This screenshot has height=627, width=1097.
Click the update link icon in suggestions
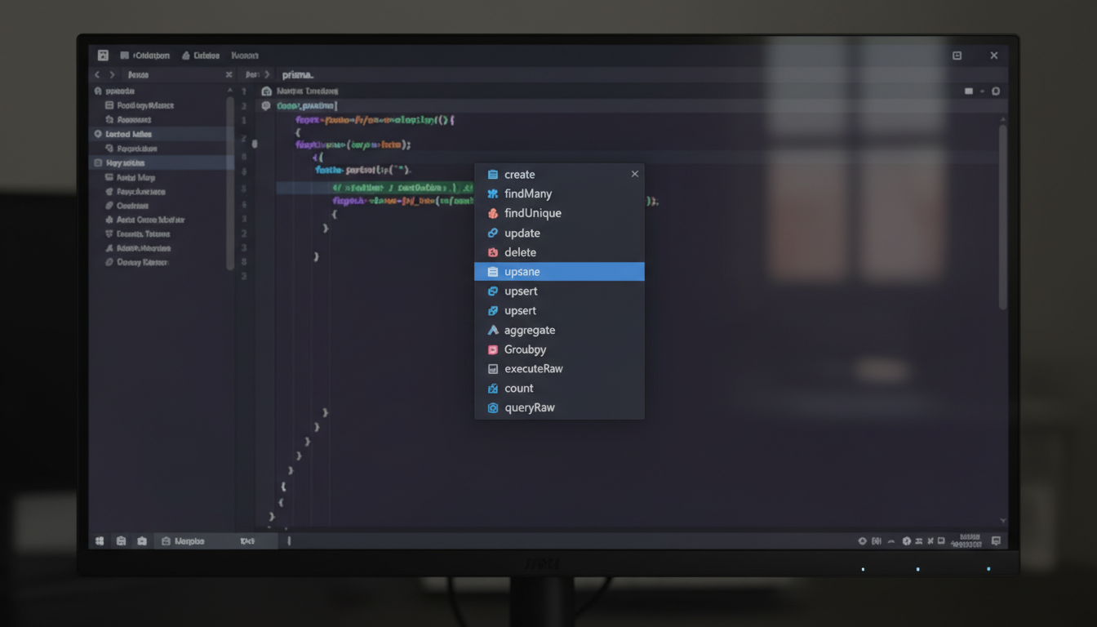pos(493,233)
